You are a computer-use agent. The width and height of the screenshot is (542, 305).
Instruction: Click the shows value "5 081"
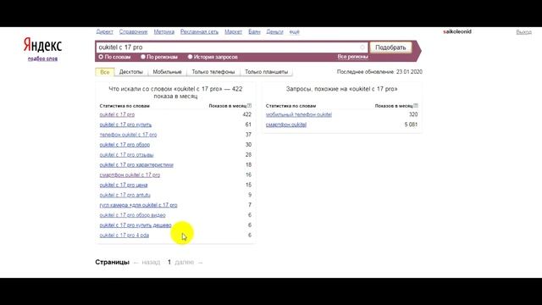[x=411, y=125]
